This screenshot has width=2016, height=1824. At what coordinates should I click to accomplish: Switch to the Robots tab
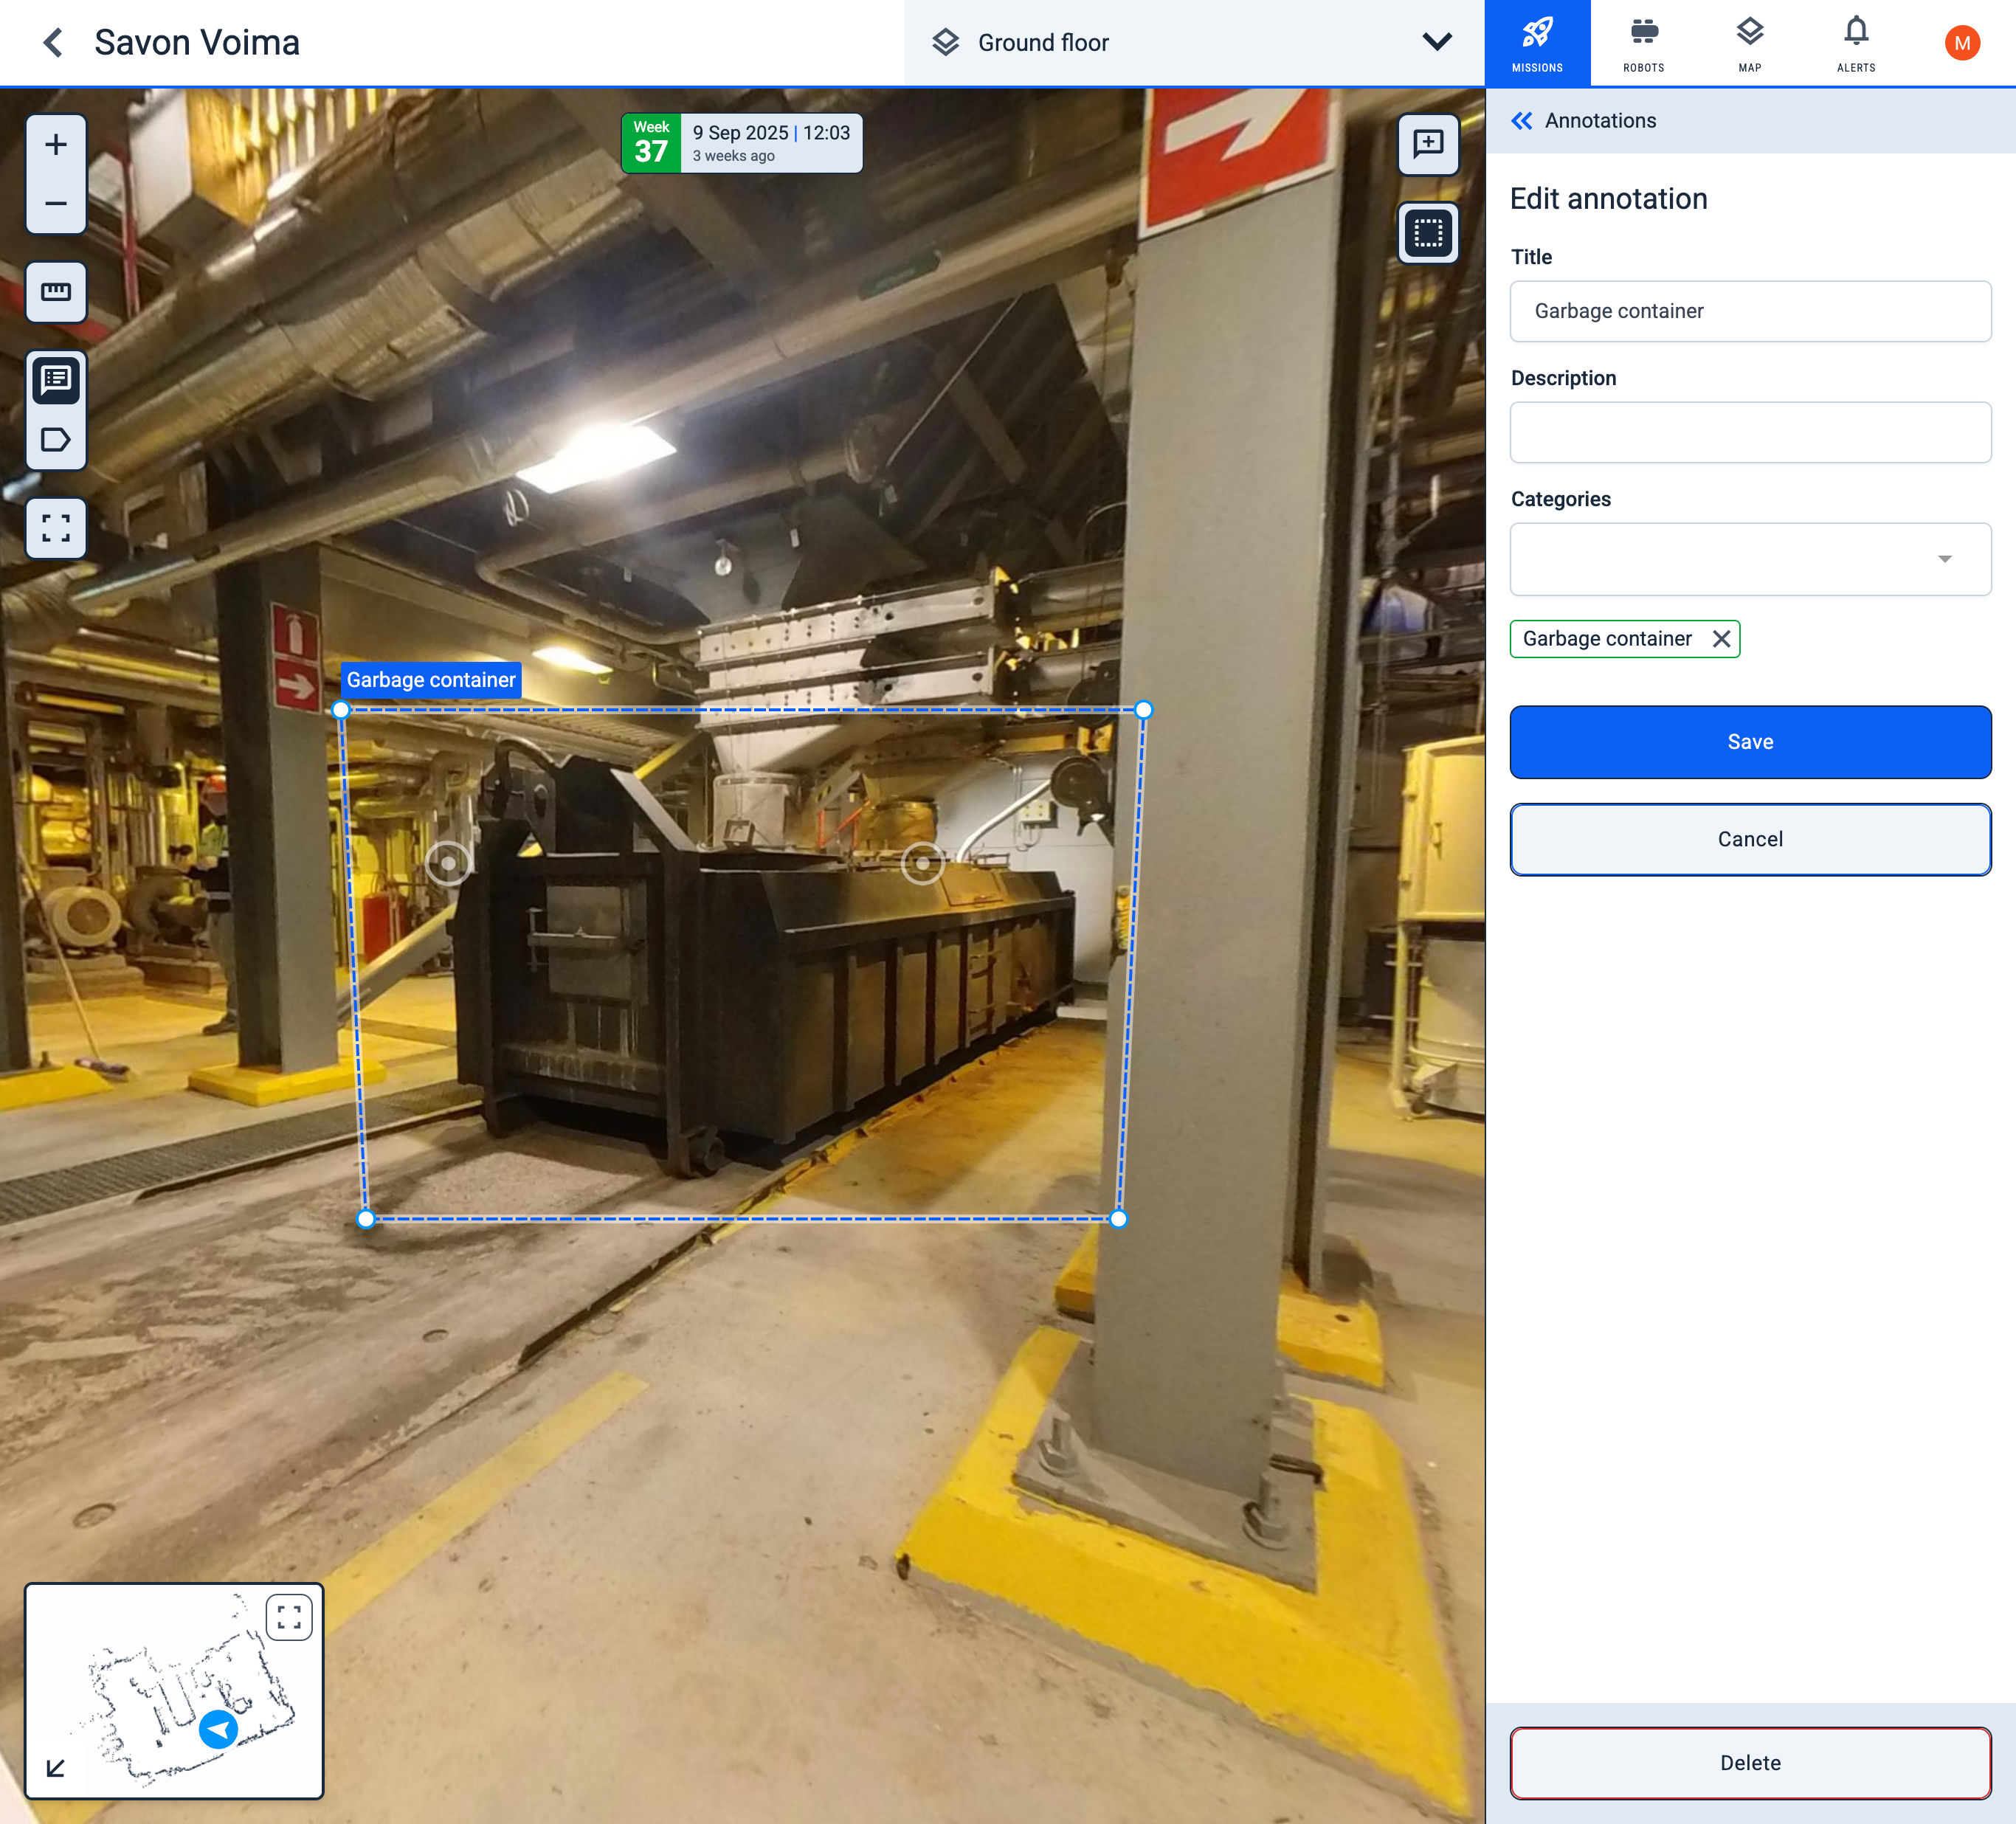(1643, 43)
